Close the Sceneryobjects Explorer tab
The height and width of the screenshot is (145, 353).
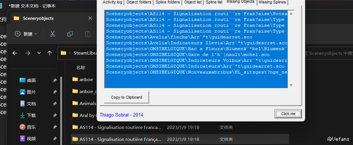90,18
